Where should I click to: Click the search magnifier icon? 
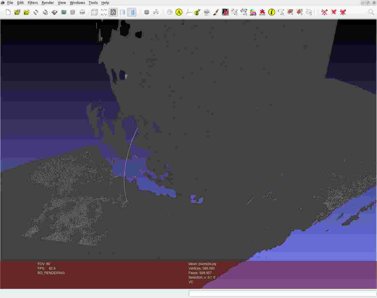click(371, 12)
